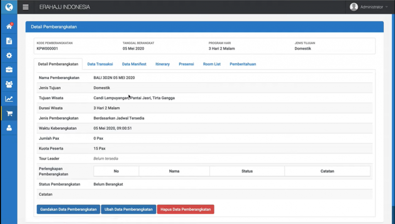Click the red Hapus Data Pemberangkatan button
Image resolution: width=395 pixels, height=224 pixels.
point(186,209)
